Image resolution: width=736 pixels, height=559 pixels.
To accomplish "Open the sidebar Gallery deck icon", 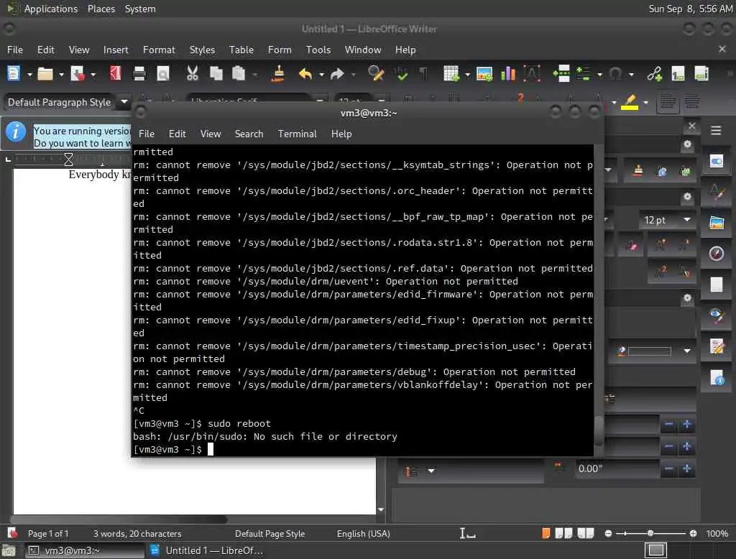I will 717,223.
